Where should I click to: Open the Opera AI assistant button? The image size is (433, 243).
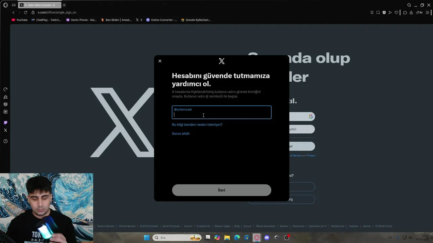(419, 12)
